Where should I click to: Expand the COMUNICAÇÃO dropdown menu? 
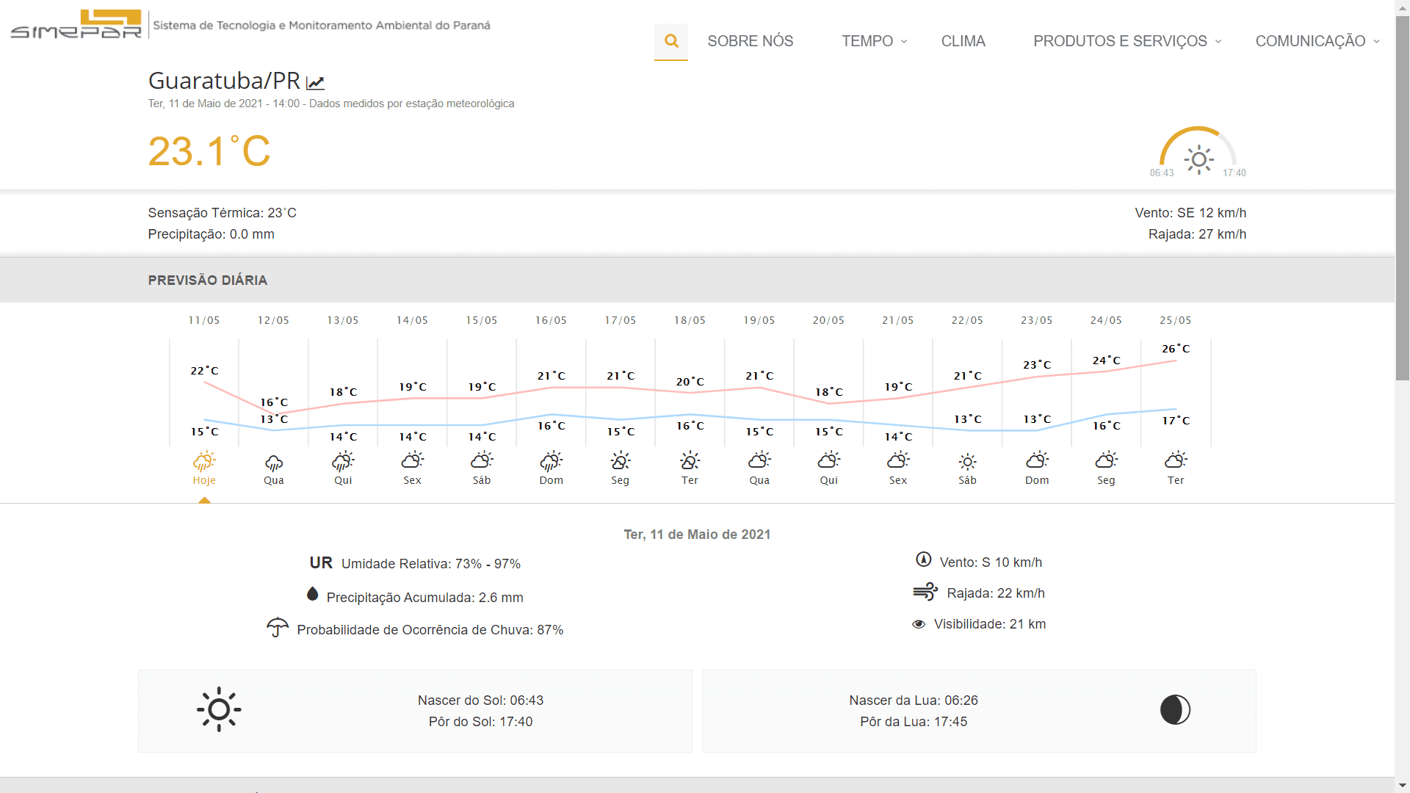pyautogui.click(x=1317, y=41)
